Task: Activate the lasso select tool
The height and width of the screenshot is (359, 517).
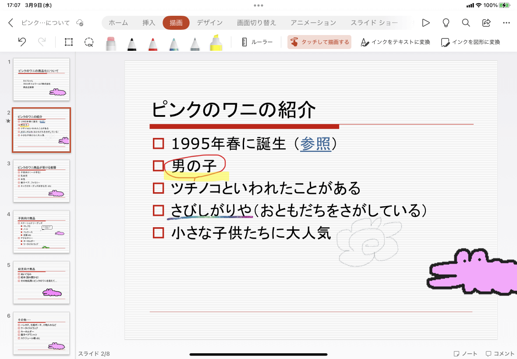Action: click(89, 42)
